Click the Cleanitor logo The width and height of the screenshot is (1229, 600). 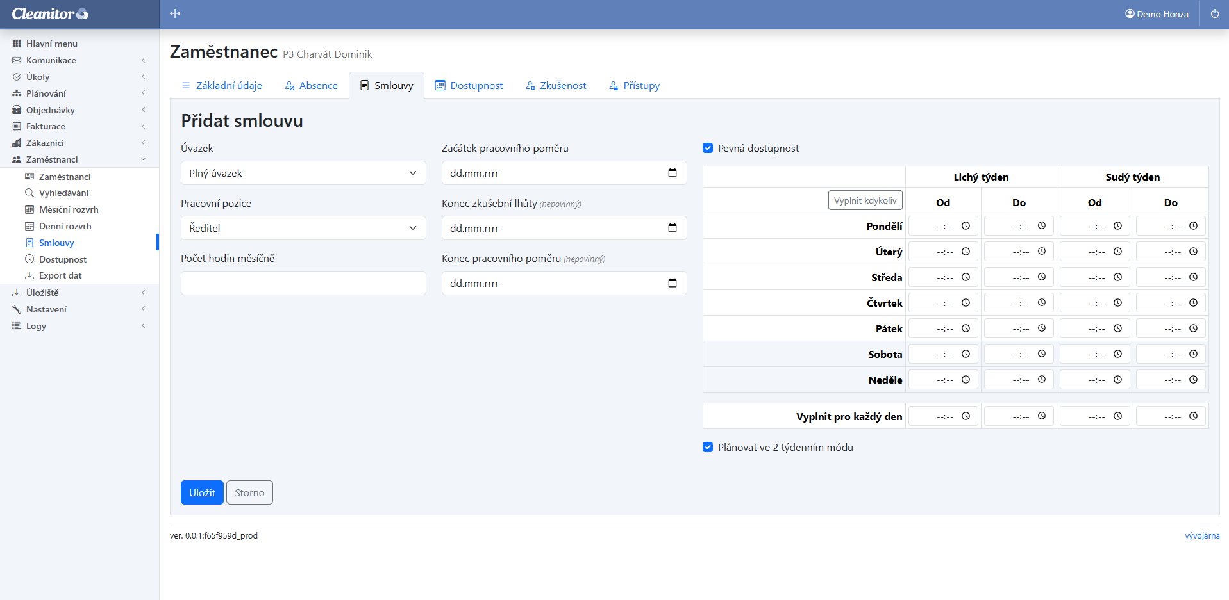[x=50, y=13]
